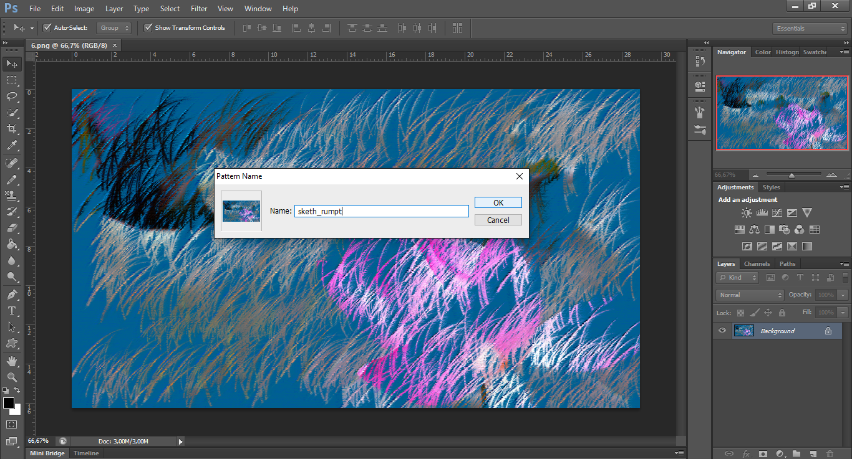Activate the Lasso tool
852x459 pixels.
(x=11, y=97)
